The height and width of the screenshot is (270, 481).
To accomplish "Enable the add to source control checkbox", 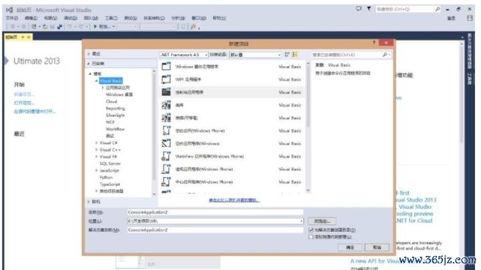I will (311, 237).
